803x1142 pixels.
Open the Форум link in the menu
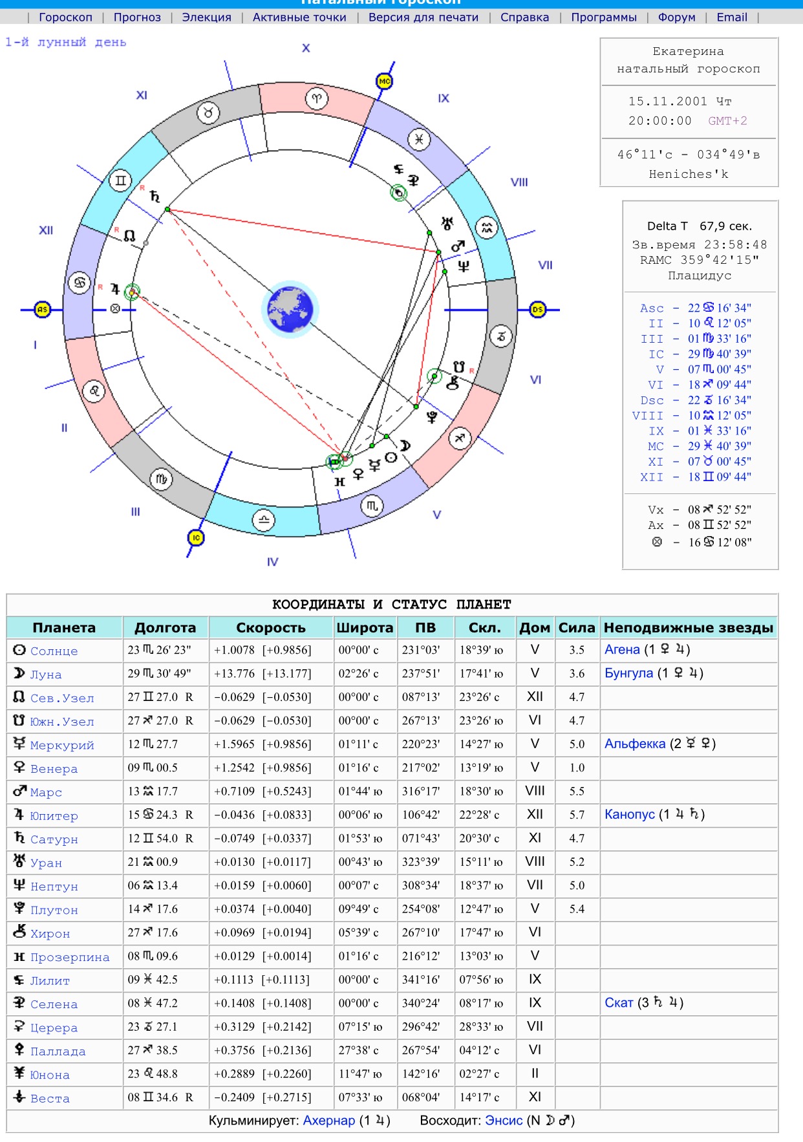(676, 17)
